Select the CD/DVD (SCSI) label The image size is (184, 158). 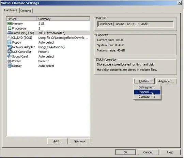tap(22, 38)
